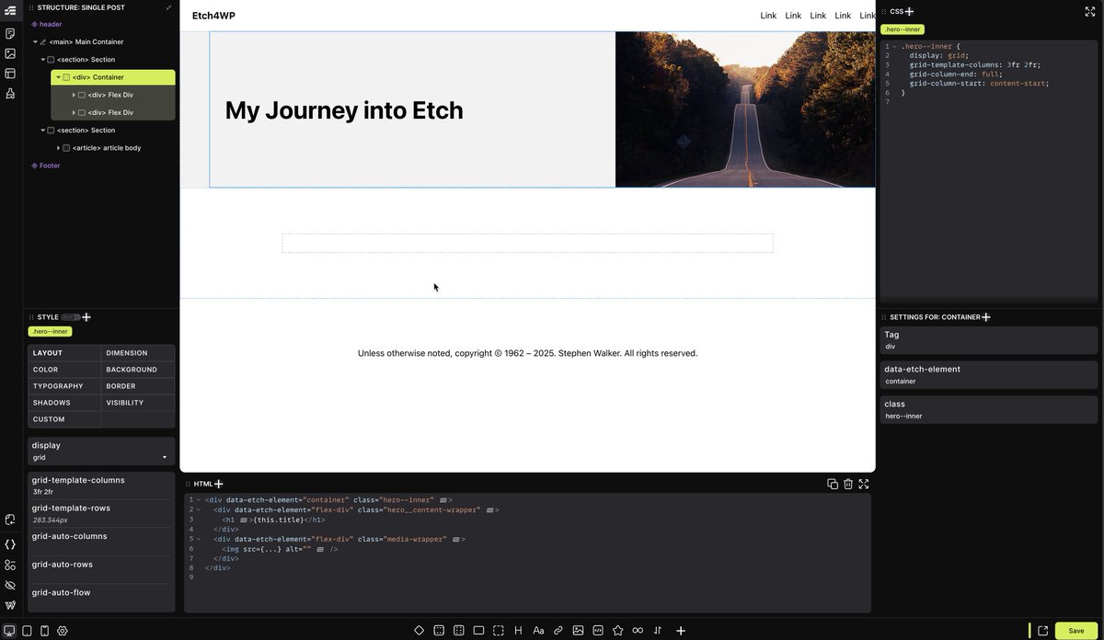Add text element with Aa icon
Image resolution: width=1104 pixels, height=640 pixels.
click(538, 631)
